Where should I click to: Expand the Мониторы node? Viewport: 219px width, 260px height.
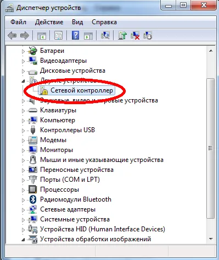click(x=23, y=150)
